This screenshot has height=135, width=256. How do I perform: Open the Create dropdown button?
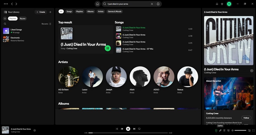point(41,12)
